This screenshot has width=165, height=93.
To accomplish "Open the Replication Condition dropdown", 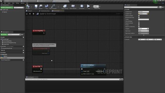I will [143, 33].
